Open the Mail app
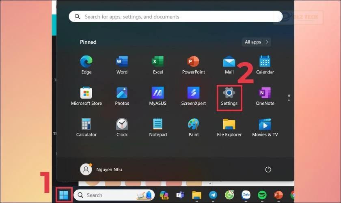This screenshot has width=341, height=203. [229, 65]
